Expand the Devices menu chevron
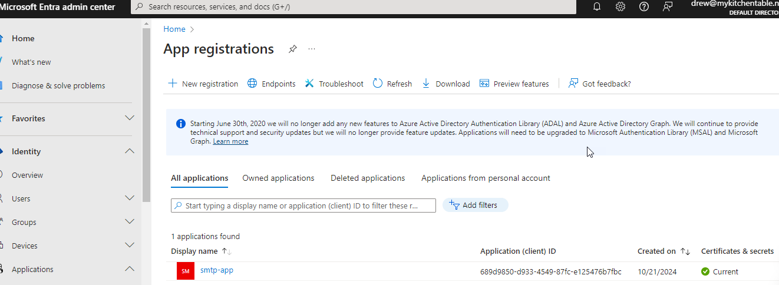This screenshot has width=779, height=285. [130, 246]
